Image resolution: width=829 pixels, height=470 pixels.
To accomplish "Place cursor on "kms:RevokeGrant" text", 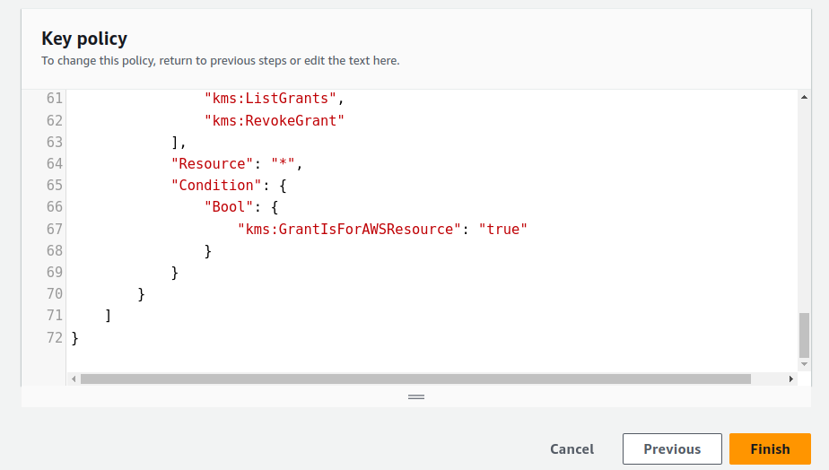I will click(x=275, y=120).
